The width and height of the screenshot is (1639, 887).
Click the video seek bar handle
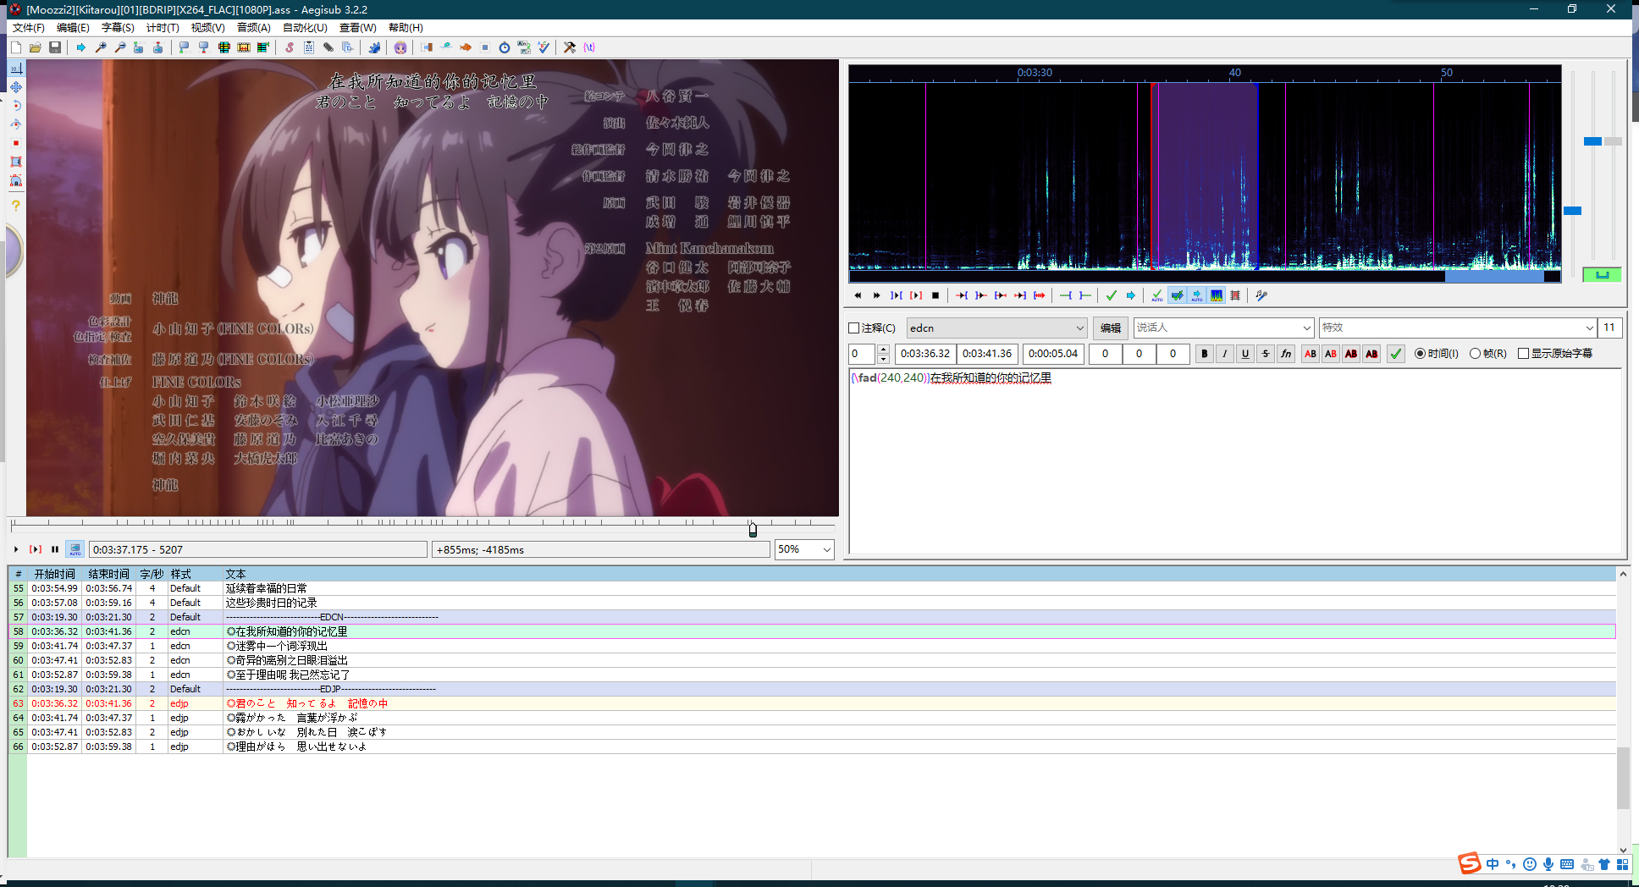pos(753,530)
